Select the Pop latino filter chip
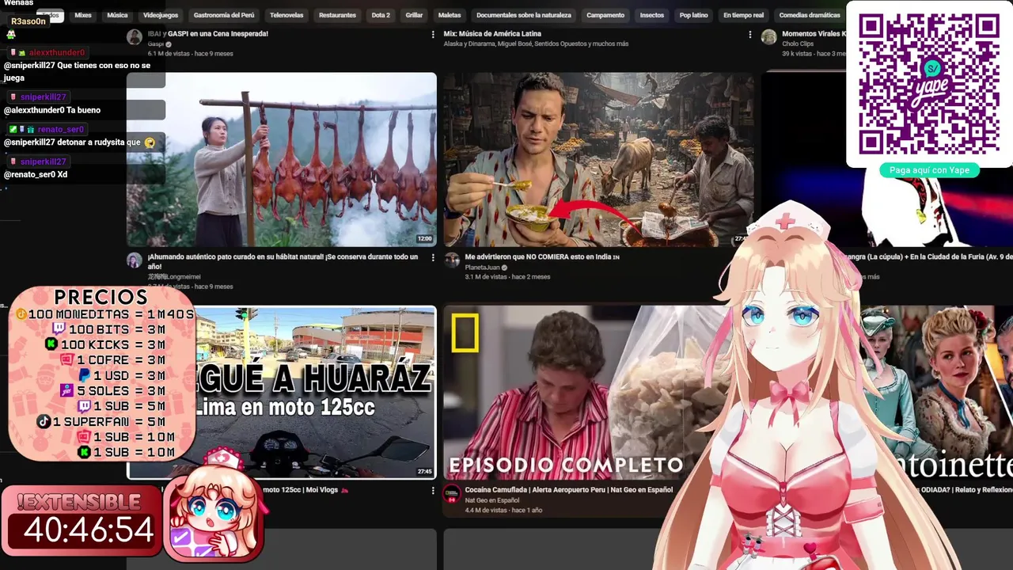This screenshot has height=570, width=1013. (694, 15)
